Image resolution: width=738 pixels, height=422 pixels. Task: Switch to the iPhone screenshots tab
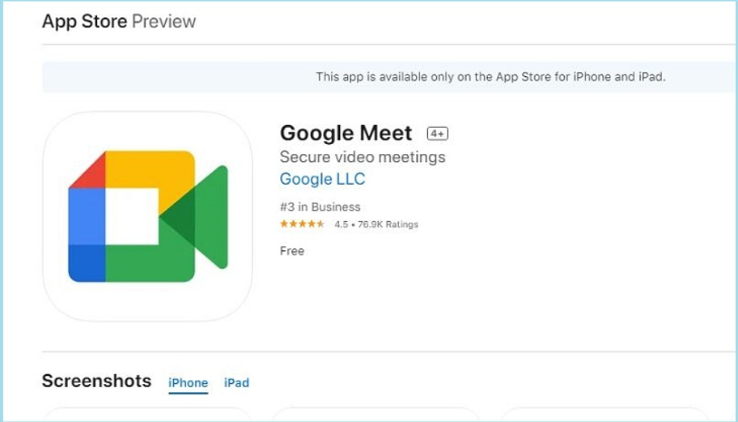pyautogui.click(x=188, y=383)
